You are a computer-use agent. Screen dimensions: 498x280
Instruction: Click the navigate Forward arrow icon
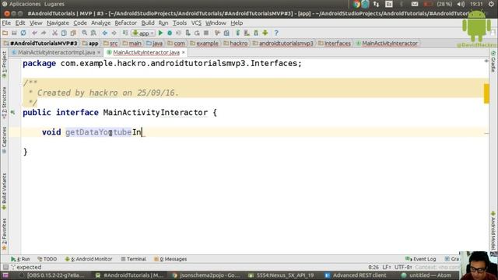pos(114,33)
